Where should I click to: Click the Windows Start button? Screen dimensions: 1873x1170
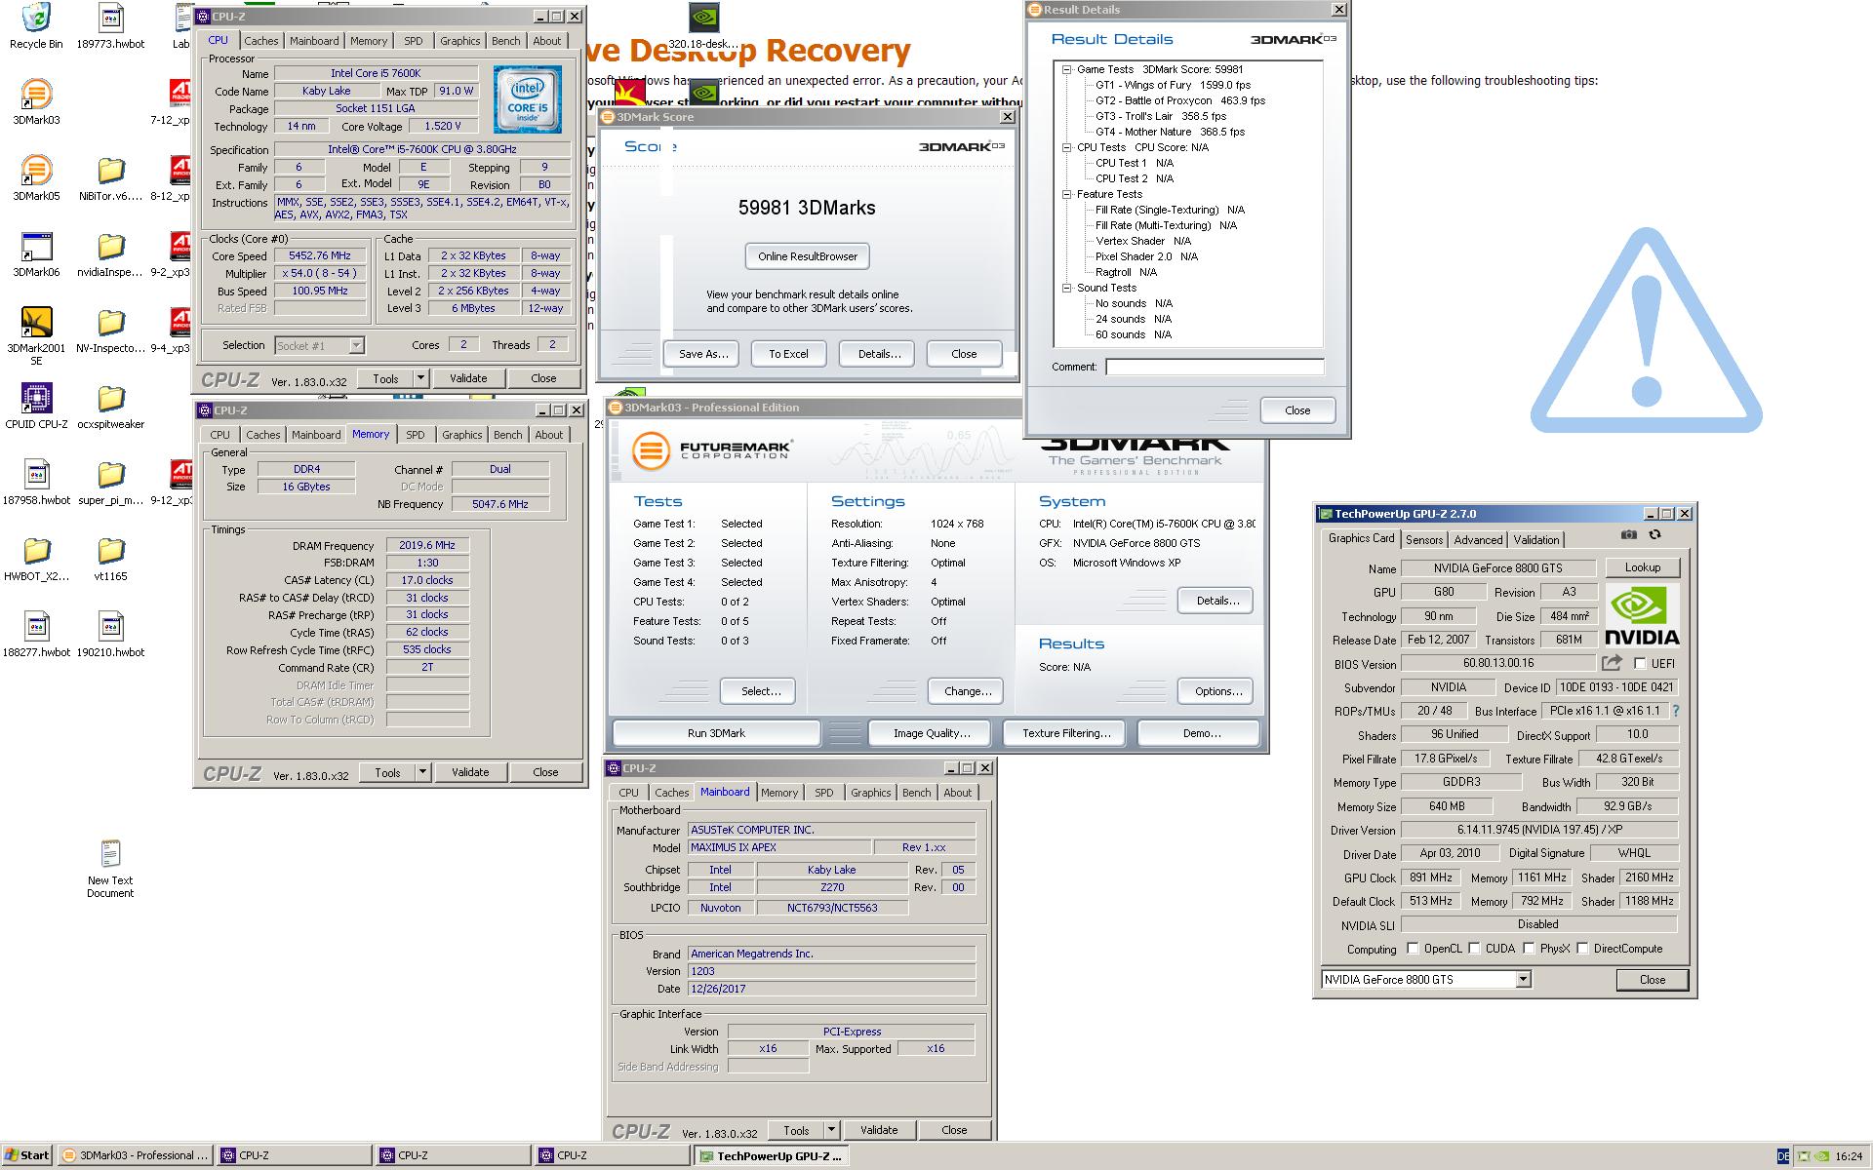26,1155
